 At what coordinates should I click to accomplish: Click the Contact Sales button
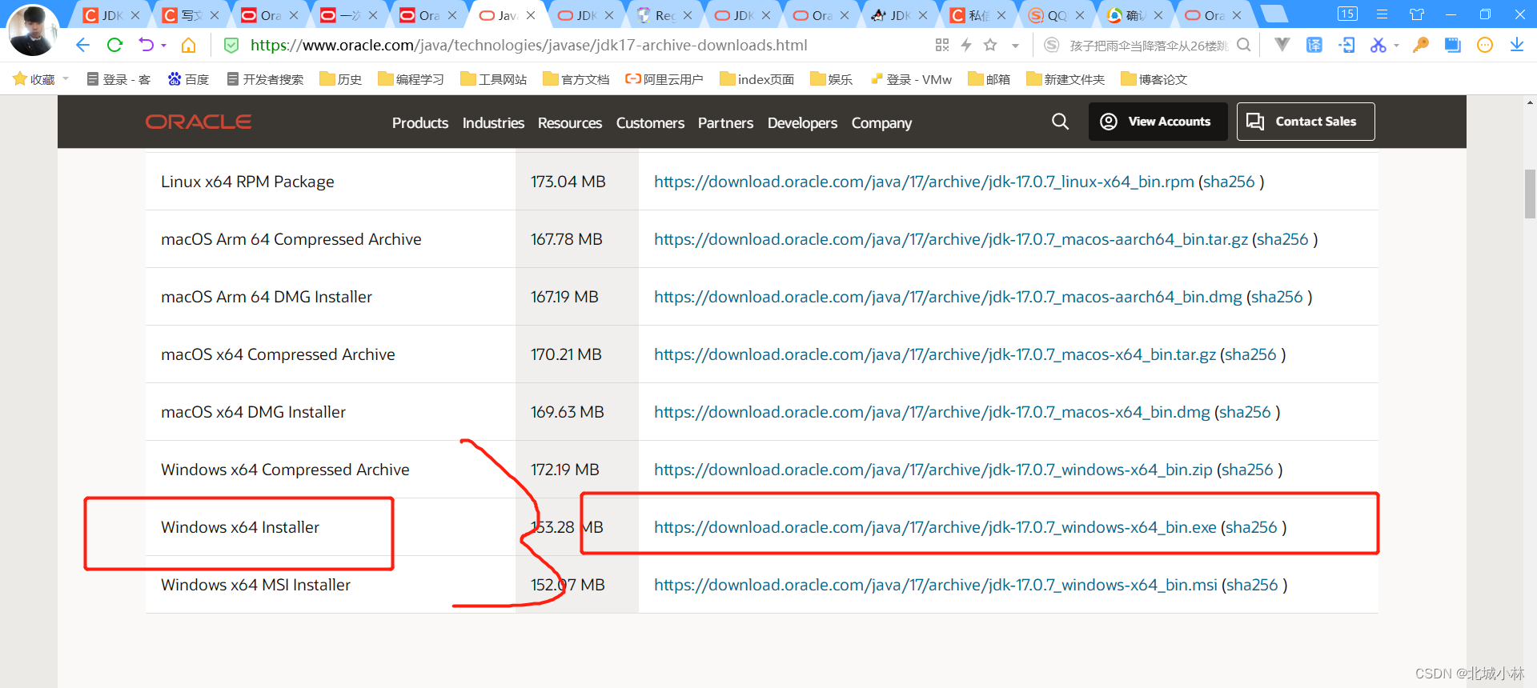[1306, 122]
